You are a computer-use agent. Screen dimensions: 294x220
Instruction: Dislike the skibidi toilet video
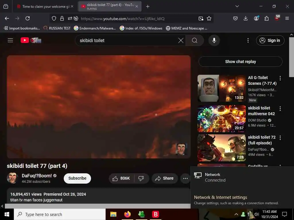point(141,178)
